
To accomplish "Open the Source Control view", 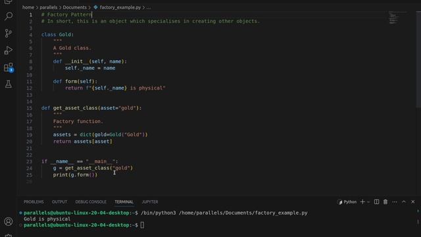I will tap(9, 34).
